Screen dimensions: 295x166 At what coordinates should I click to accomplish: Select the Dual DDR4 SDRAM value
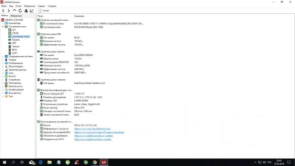83,55
